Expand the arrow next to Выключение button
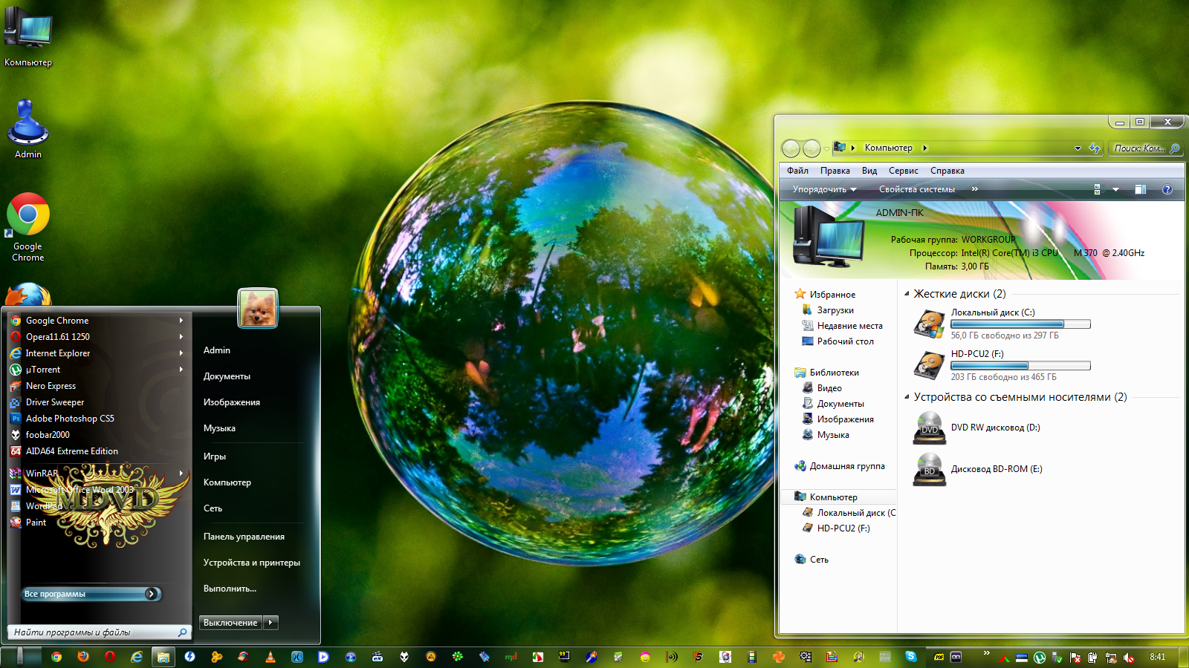 (270, 623)
